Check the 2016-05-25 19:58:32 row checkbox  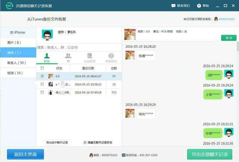pos(42,84)
